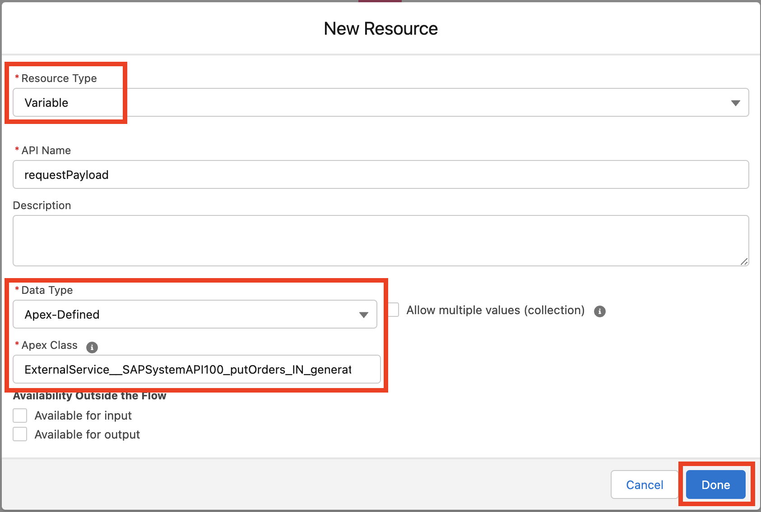
Task: Click the Available for input label text
Action: tap(83, 416)
